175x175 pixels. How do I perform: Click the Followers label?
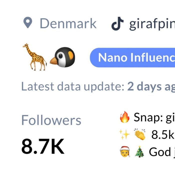[51, 120]
